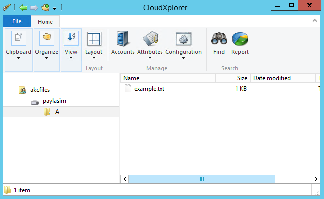Open Find with the binoculars icon
Screen dimensions: 324x199
(219, 38)
